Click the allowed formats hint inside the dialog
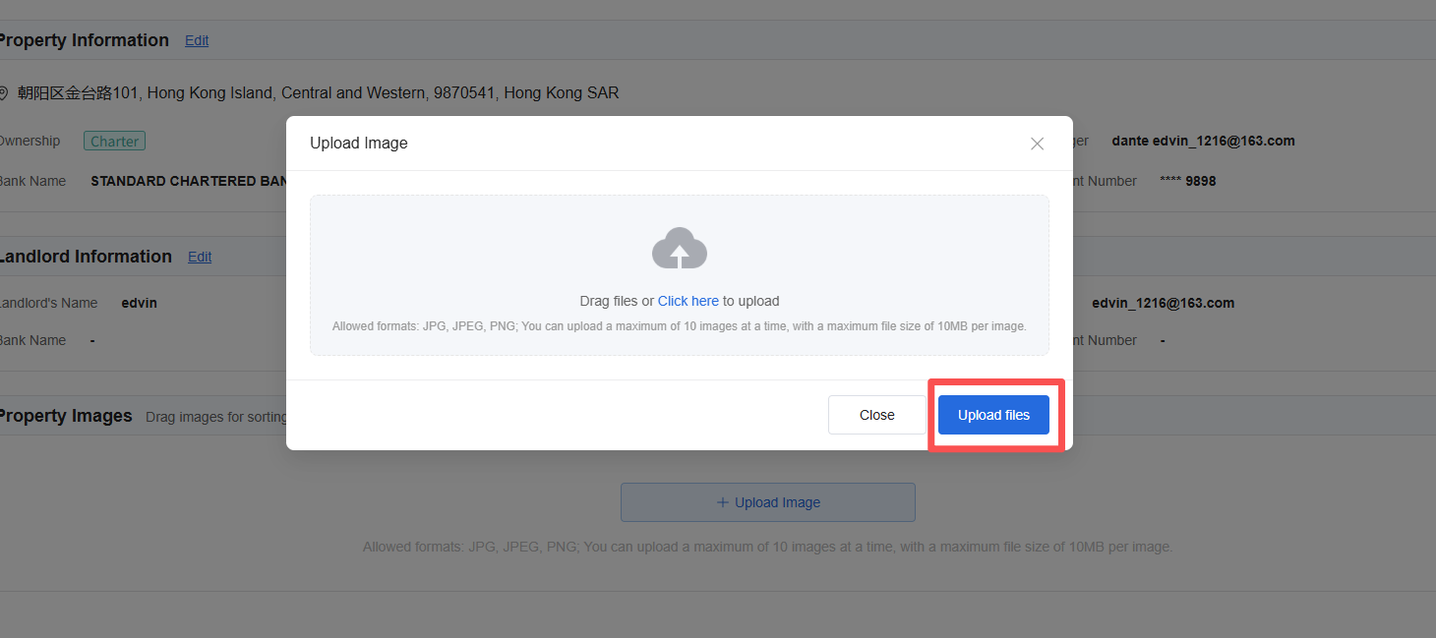 679,326
